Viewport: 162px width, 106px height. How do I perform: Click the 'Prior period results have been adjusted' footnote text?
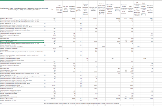[x=82, y=103]
